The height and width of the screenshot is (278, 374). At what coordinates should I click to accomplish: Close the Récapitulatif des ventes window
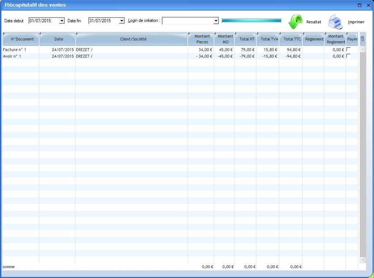click(368, 5)
